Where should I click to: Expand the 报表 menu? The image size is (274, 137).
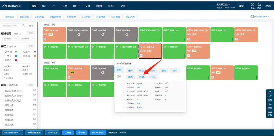pyautogui.click(x=112, y=6)
